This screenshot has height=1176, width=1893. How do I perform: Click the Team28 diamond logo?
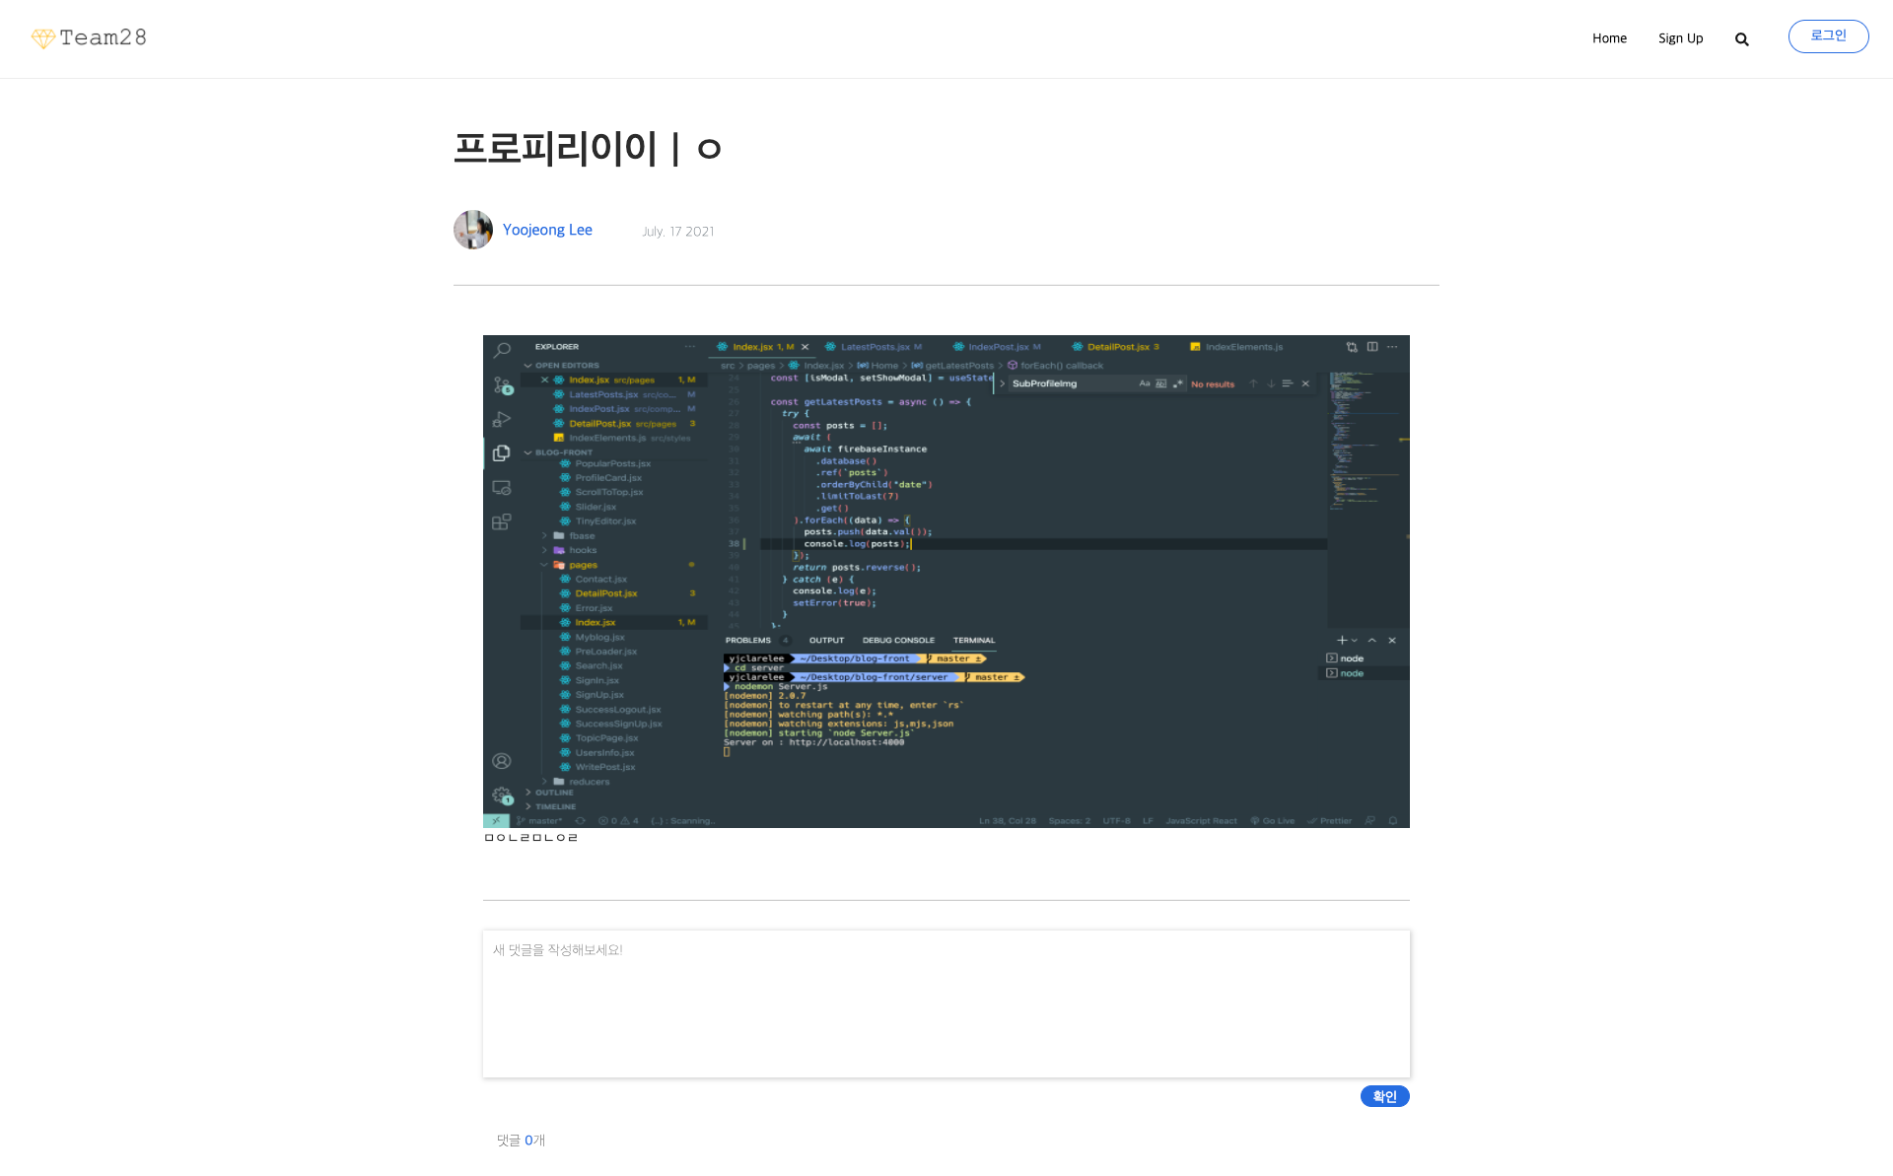[x=43, y=38]
